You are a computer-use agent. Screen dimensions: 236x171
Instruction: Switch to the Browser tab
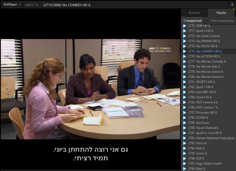coord(194,13)
